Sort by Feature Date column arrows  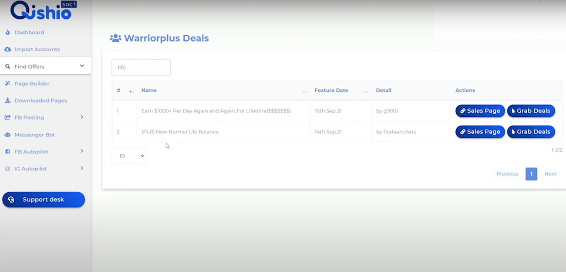pos(366,91)
